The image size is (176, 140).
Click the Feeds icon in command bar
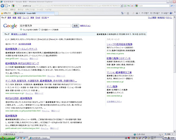(128, 13)
